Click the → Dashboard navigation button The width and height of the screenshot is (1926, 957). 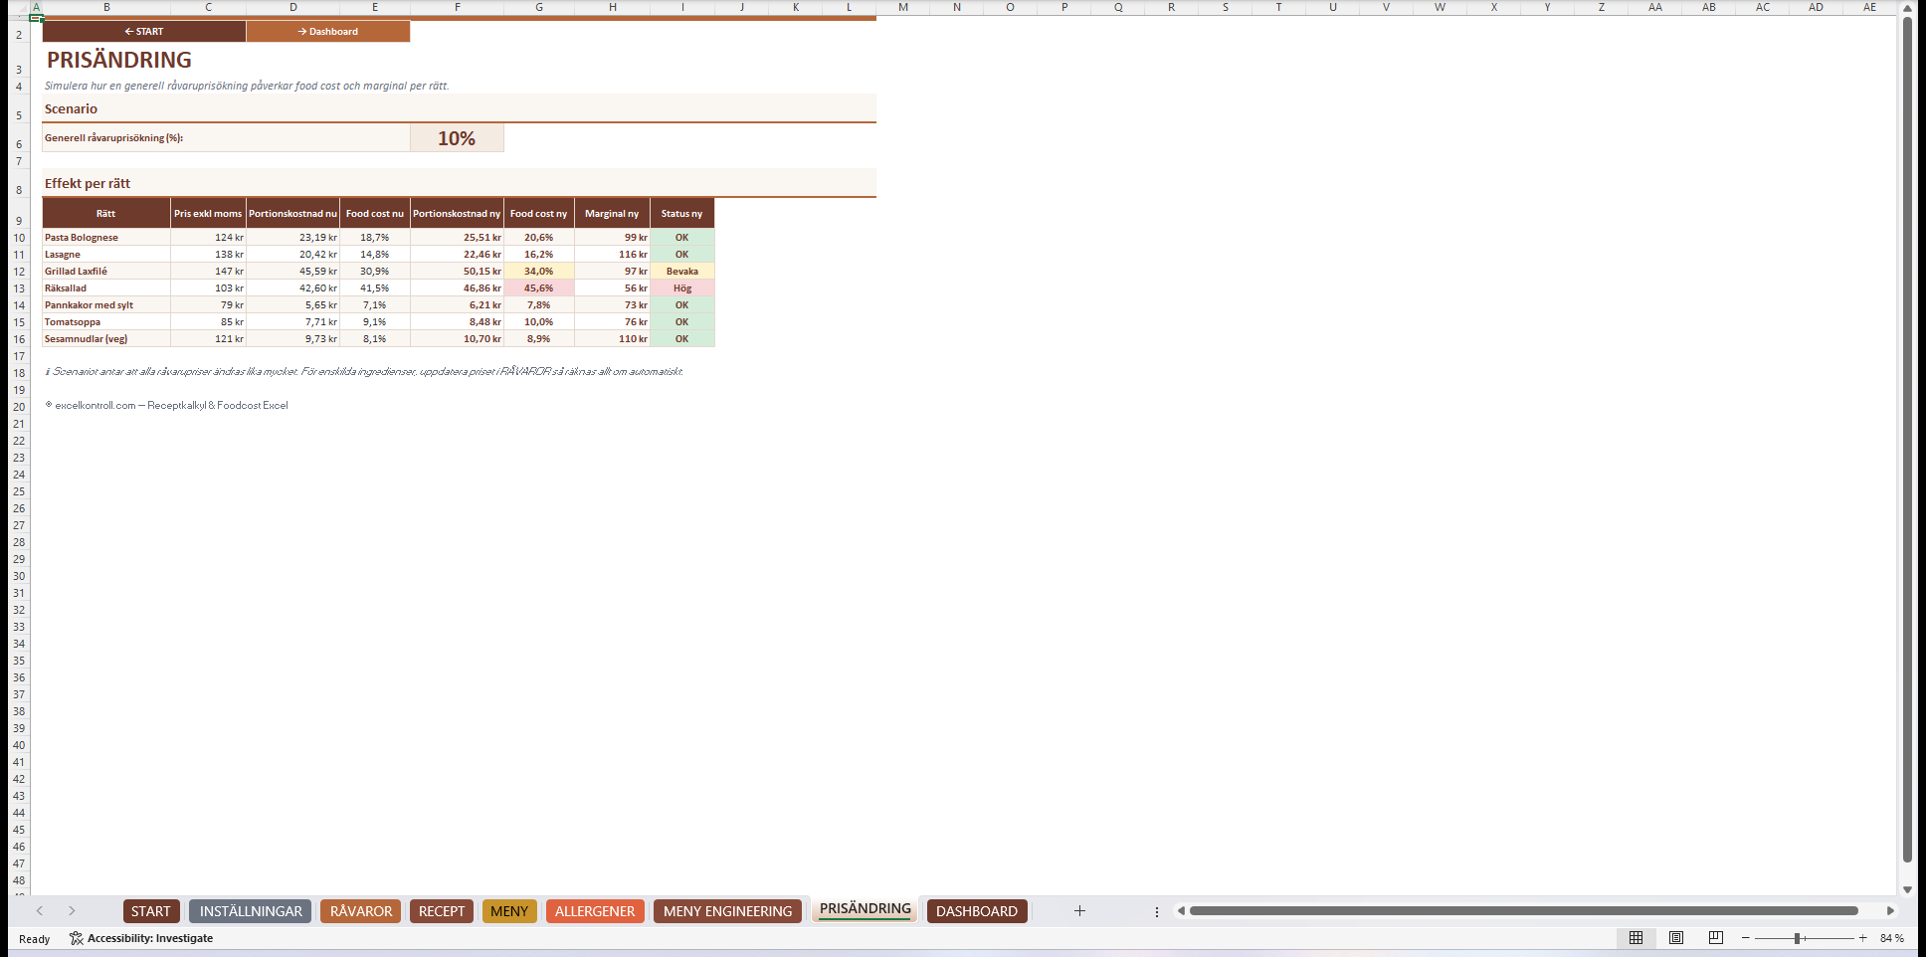click(328, 32)
